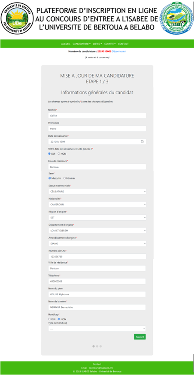
Task: Click the second carousel step dot
Action: (97, 346)
